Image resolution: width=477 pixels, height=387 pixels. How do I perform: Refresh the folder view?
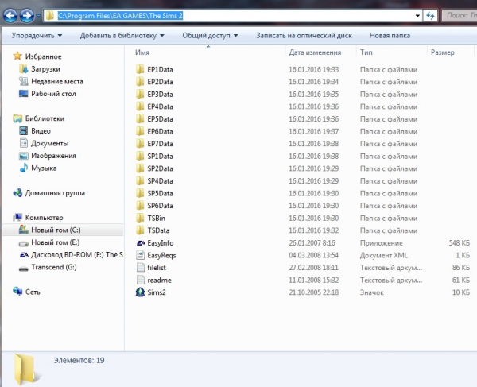pos(430,16)
